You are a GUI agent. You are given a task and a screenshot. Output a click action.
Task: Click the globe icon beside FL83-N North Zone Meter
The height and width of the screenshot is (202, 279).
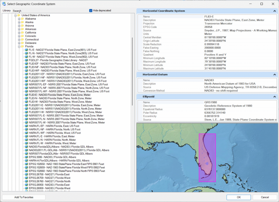tap(26, 98)
